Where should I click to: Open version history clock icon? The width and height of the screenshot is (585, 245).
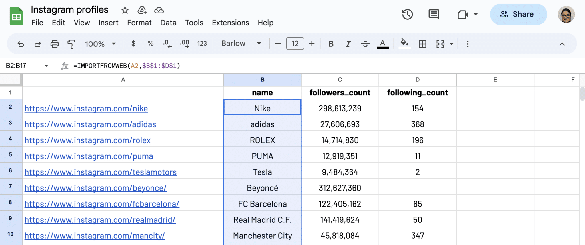(407, 14)
